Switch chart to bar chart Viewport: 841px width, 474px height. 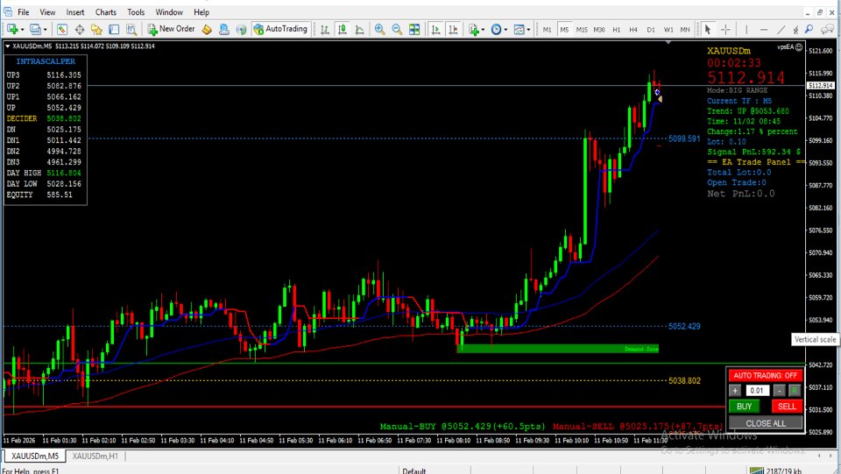(x=324, y=29)
